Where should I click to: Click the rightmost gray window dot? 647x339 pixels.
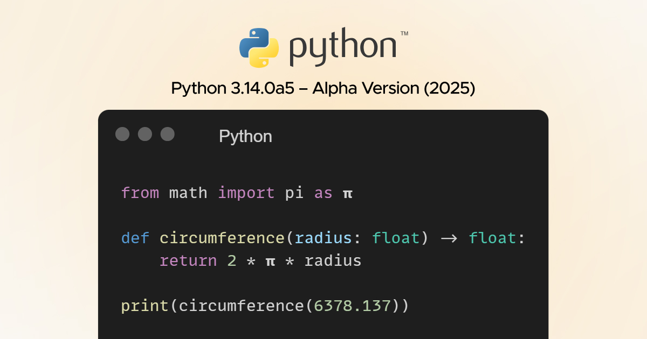point(168,134)
